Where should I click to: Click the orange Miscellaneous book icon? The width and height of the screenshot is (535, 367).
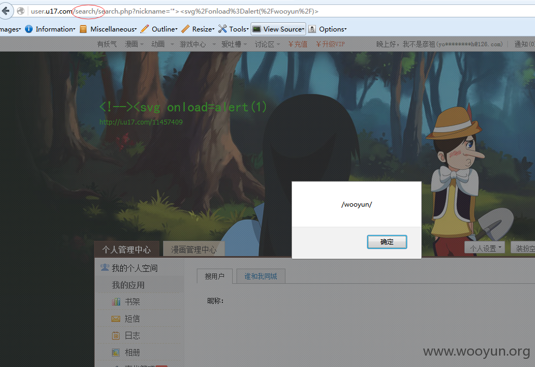[83, 29]
